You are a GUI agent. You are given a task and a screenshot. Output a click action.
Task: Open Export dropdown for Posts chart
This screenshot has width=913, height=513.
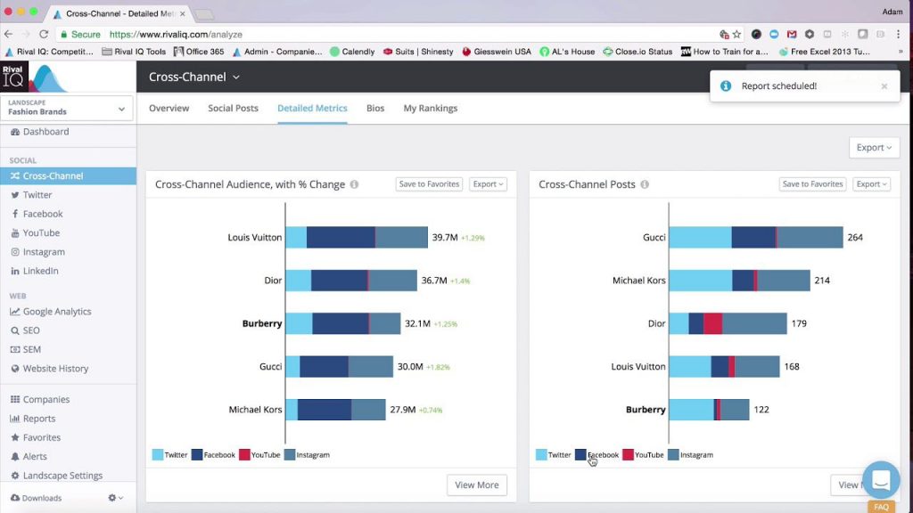pos(872,184)
